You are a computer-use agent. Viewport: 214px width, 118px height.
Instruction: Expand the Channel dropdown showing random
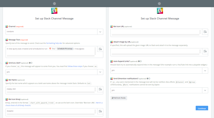(x=100, y=32)
